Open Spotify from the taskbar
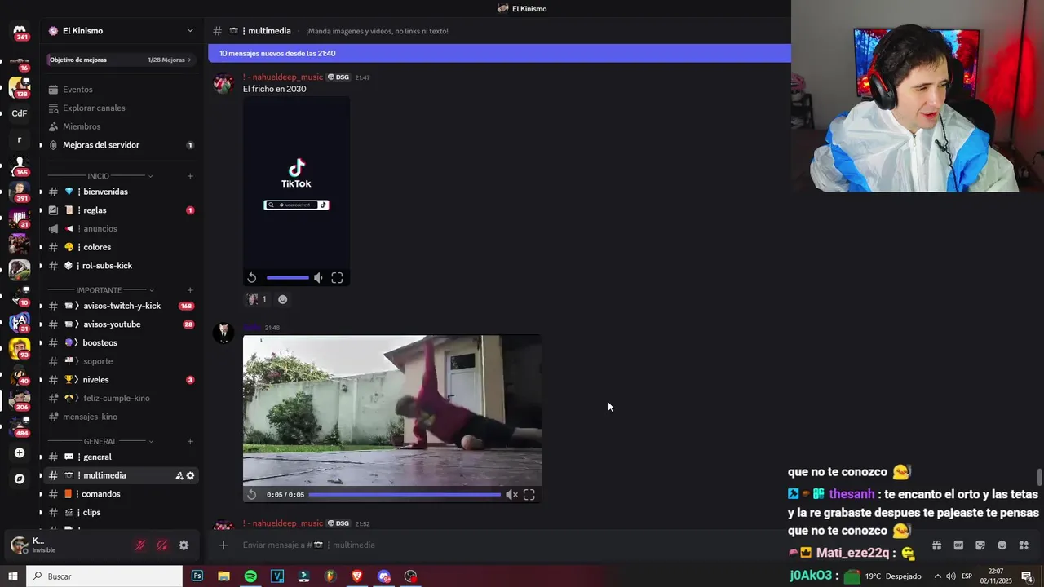1044x587 pixels. point(250,576)
